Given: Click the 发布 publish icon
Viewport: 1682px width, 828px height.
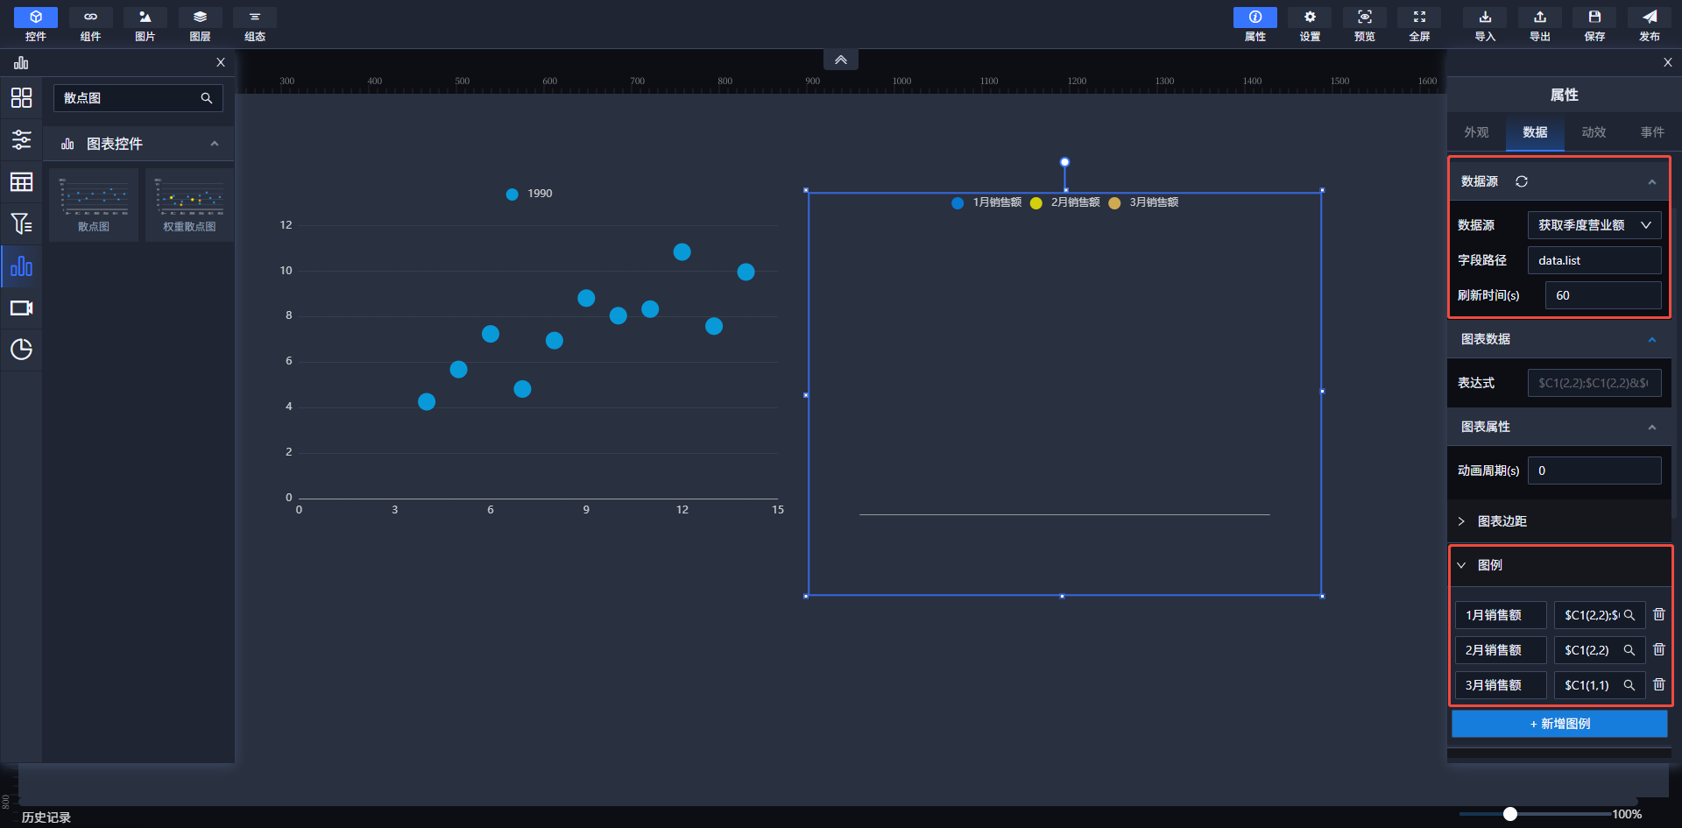Looking at the screenshot, I should pyautogui.click(x=1649, y=24).
